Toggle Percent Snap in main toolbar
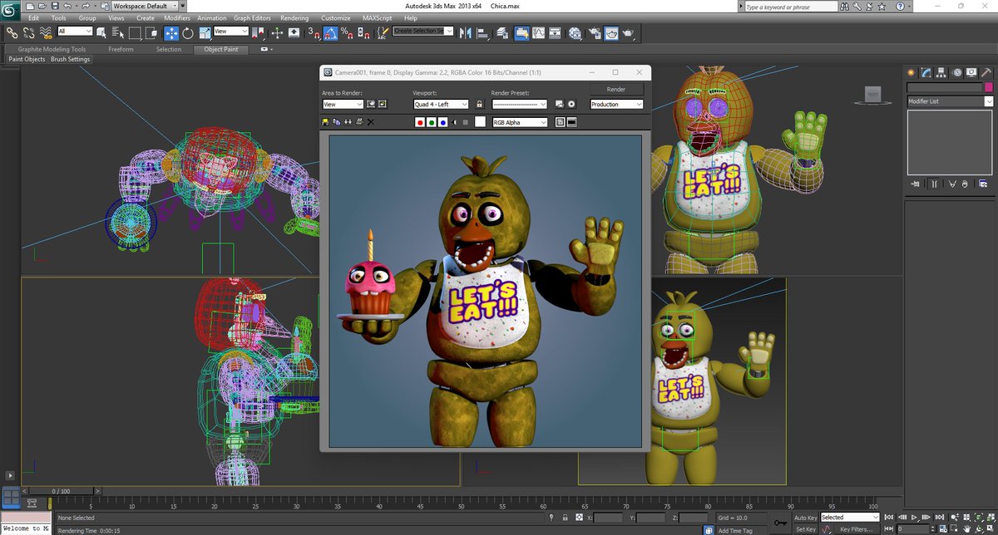Image resolution: width=998 pixels, height=535 pixels. (x=346, y=32)
